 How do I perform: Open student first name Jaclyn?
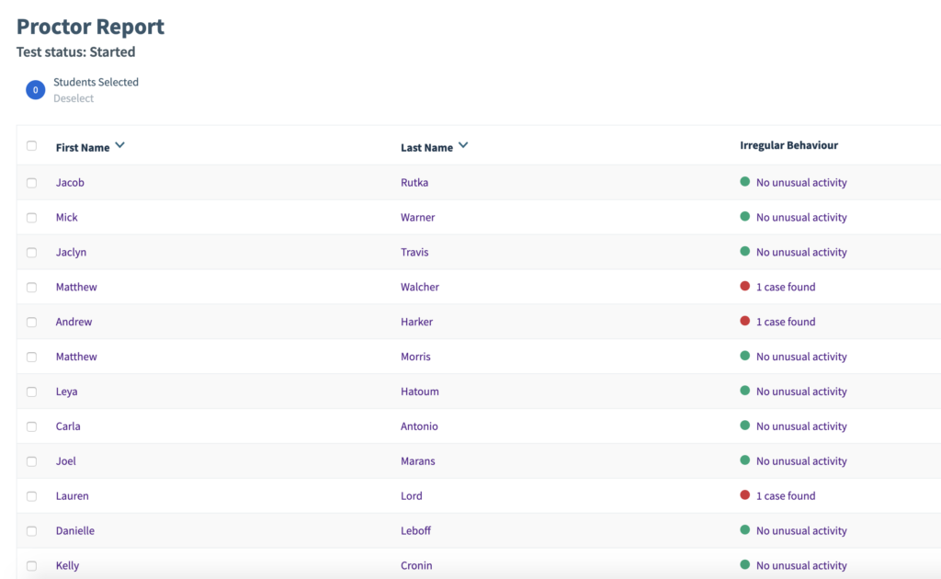click(71, 252)
